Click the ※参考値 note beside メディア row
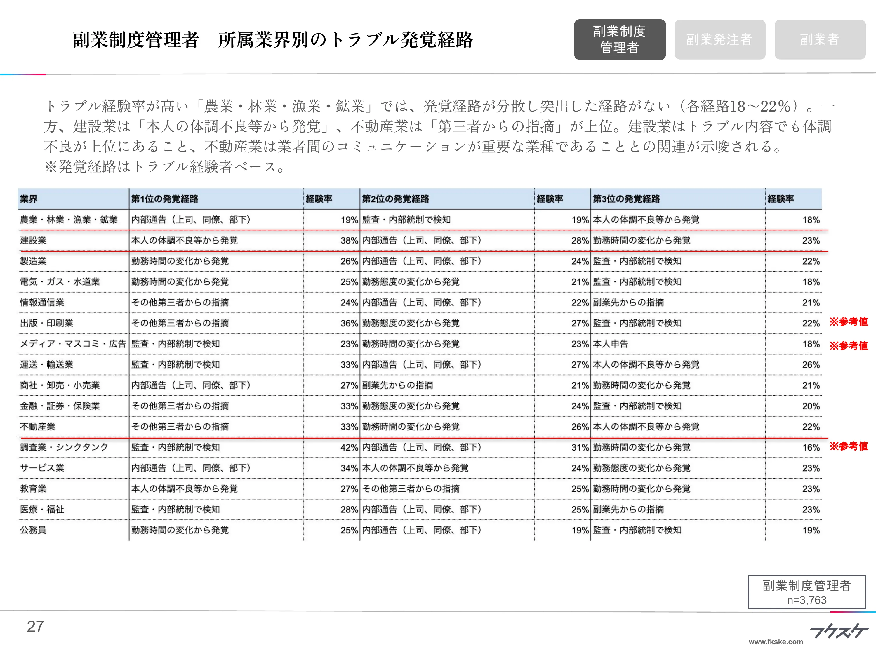This screenshot has height=657, width=876. pos(849,345)
